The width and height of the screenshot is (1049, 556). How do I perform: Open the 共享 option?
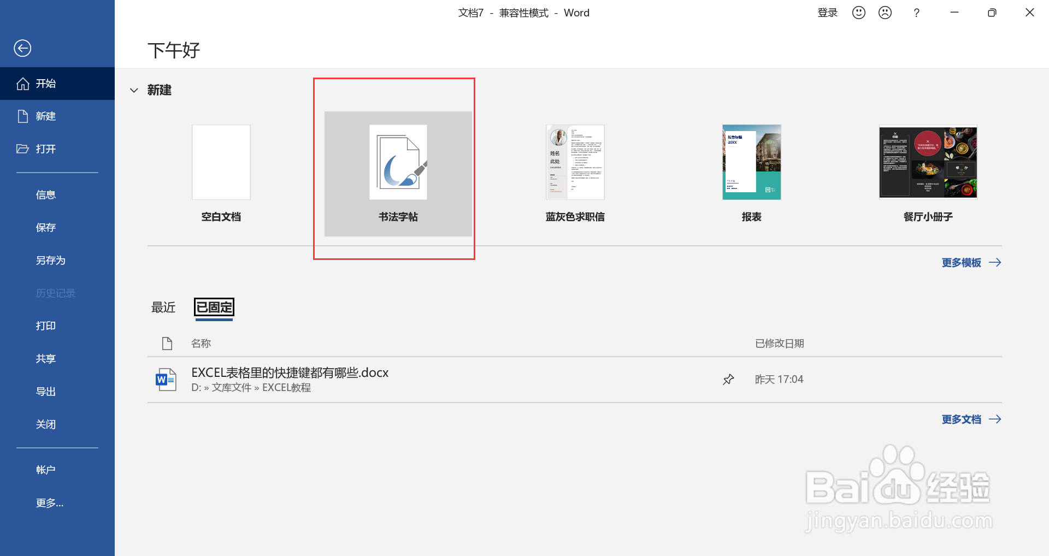pos(57,359)
